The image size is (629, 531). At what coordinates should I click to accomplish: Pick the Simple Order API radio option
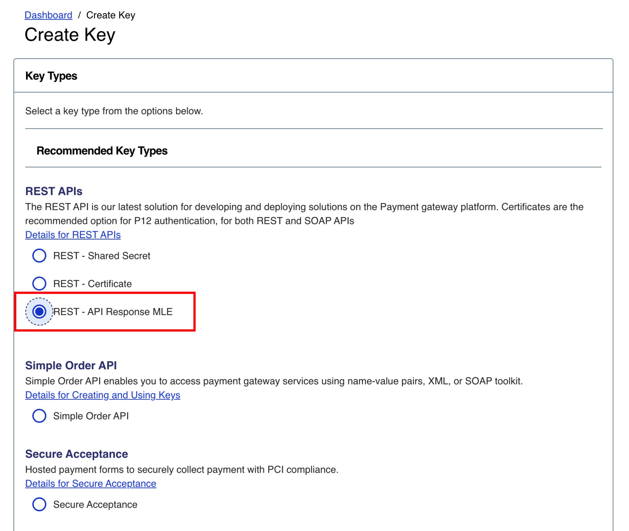click(39, 416)
